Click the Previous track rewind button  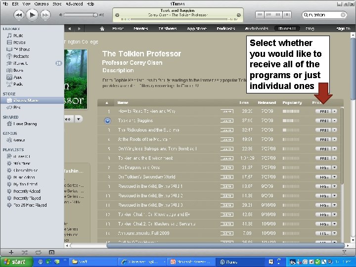pyautogui.click(x=19, y=15)
